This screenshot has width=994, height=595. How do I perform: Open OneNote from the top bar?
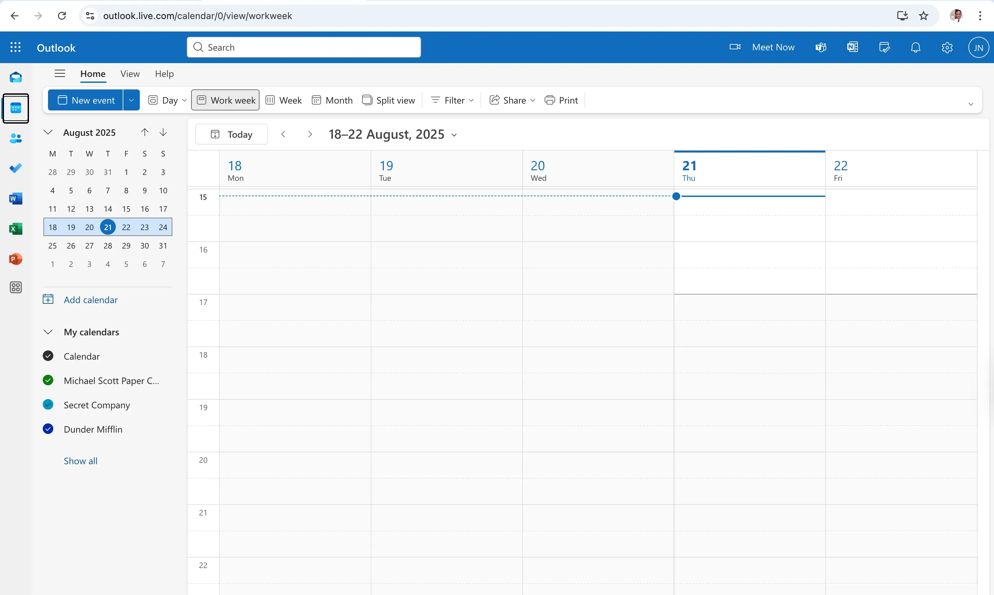(852, 47)
